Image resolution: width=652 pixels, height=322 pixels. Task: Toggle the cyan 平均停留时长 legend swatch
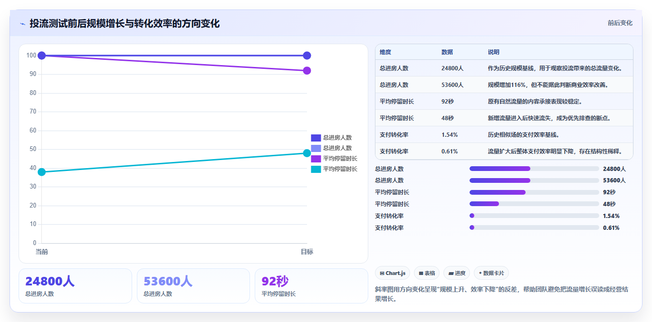(x=316, y=169)
